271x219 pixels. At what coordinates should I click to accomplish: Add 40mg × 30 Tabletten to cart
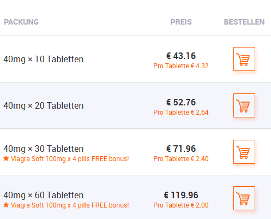point(244,152)
